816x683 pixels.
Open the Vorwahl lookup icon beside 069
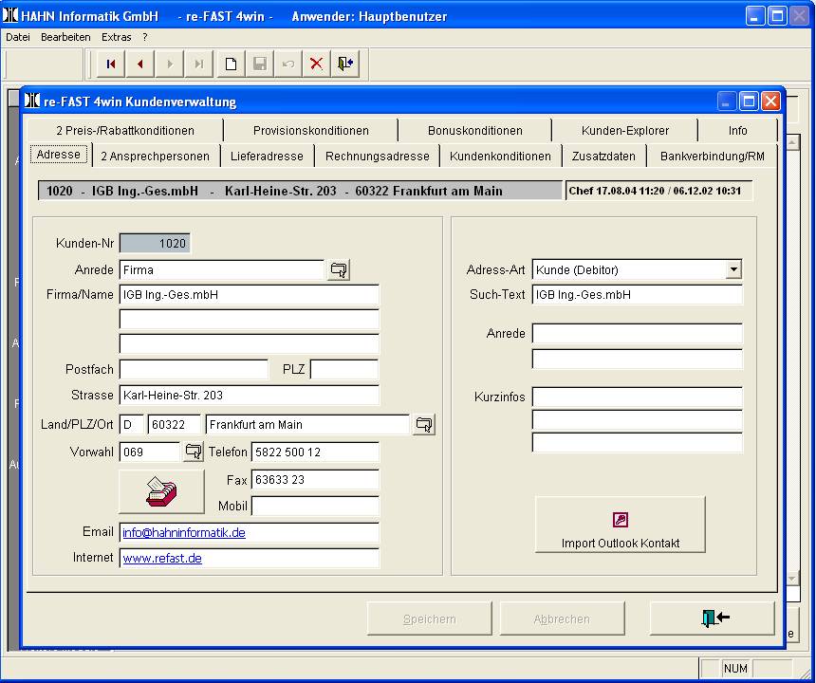click(x=193, y=452)
